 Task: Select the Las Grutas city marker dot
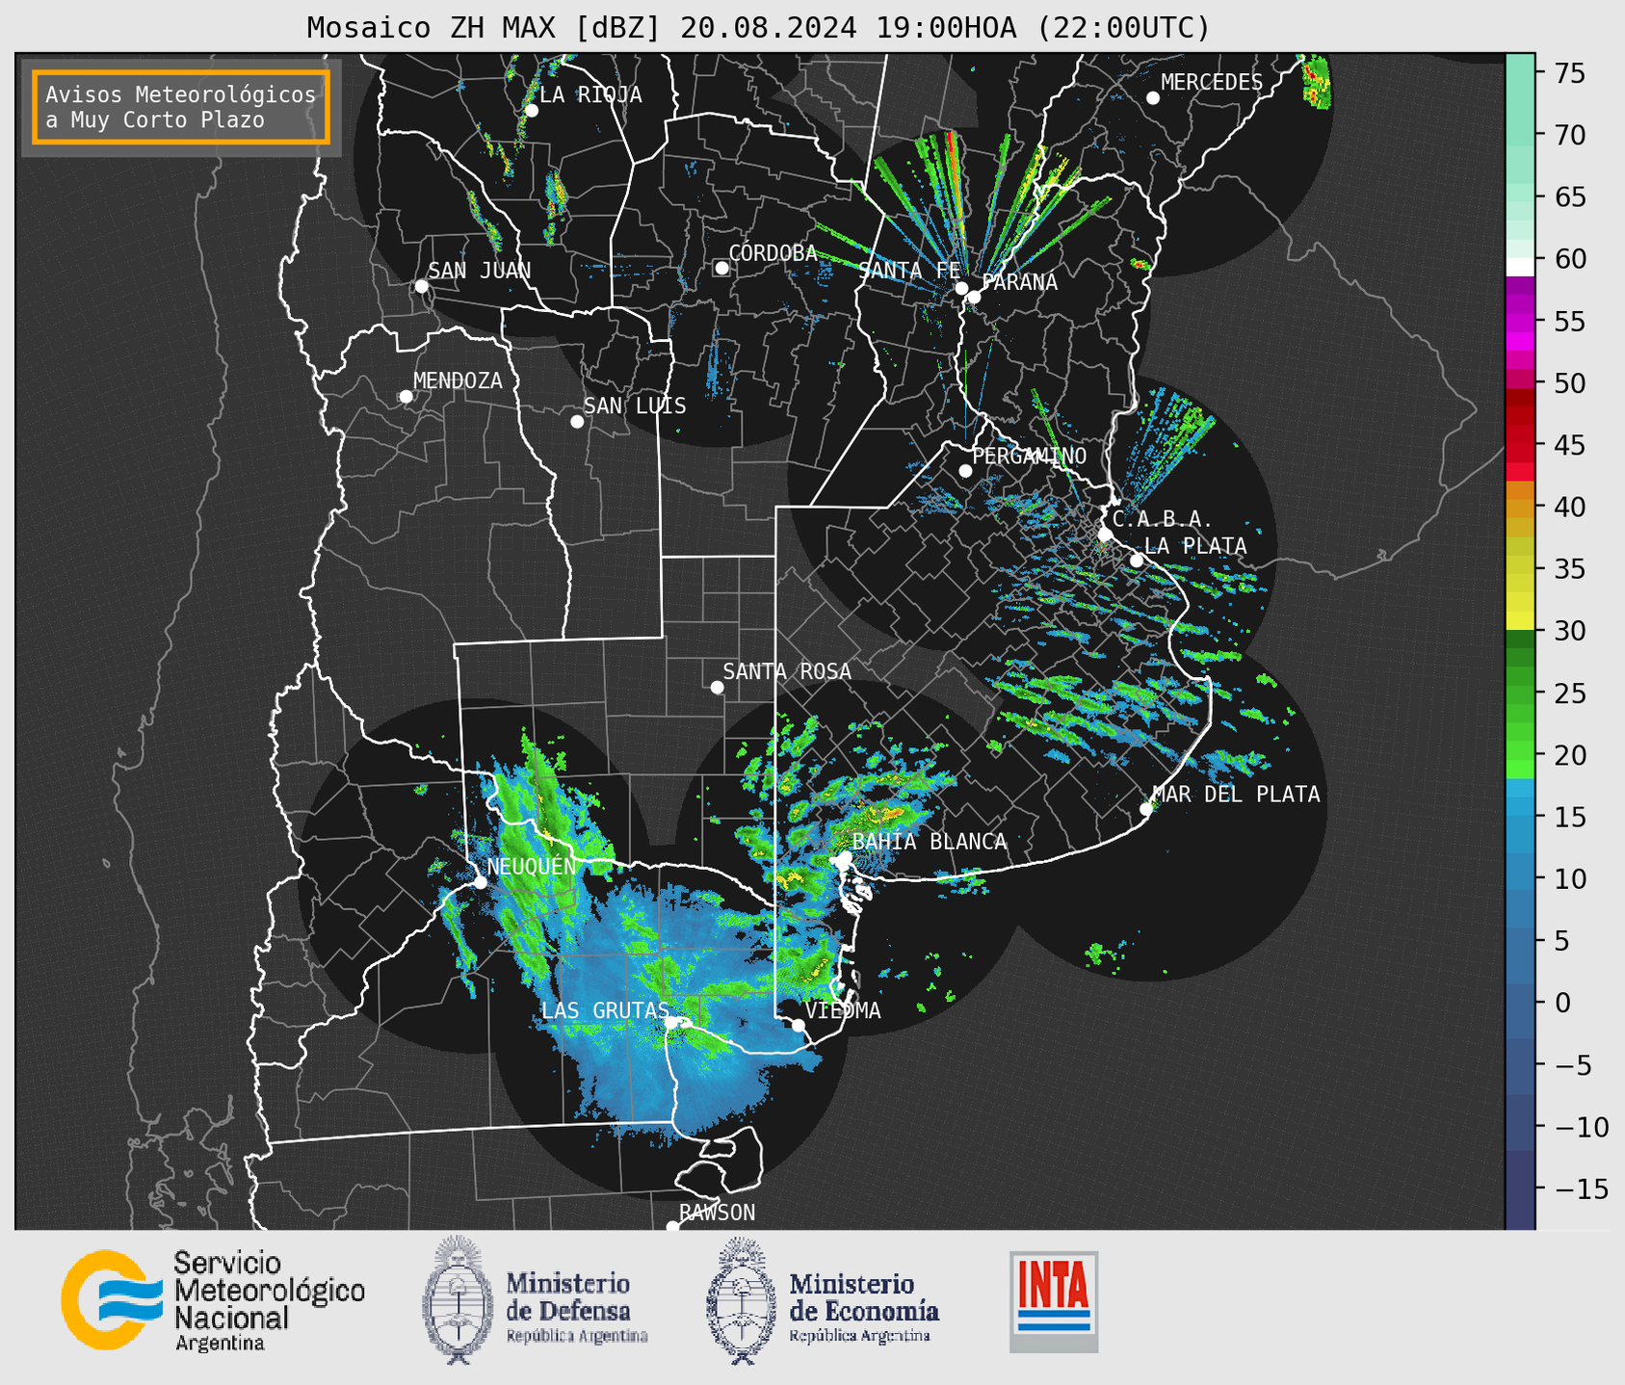click(x=673, y=1023)
